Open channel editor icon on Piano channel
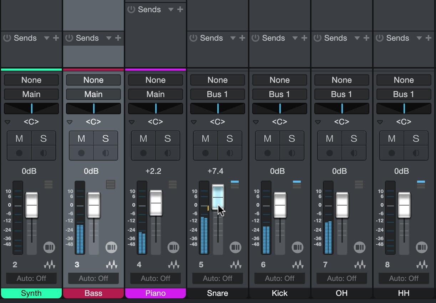 [x=173, y=247]
